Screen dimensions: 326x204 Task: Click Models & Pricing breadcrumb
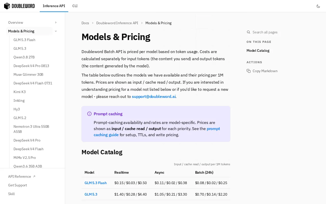click(158, 23)
